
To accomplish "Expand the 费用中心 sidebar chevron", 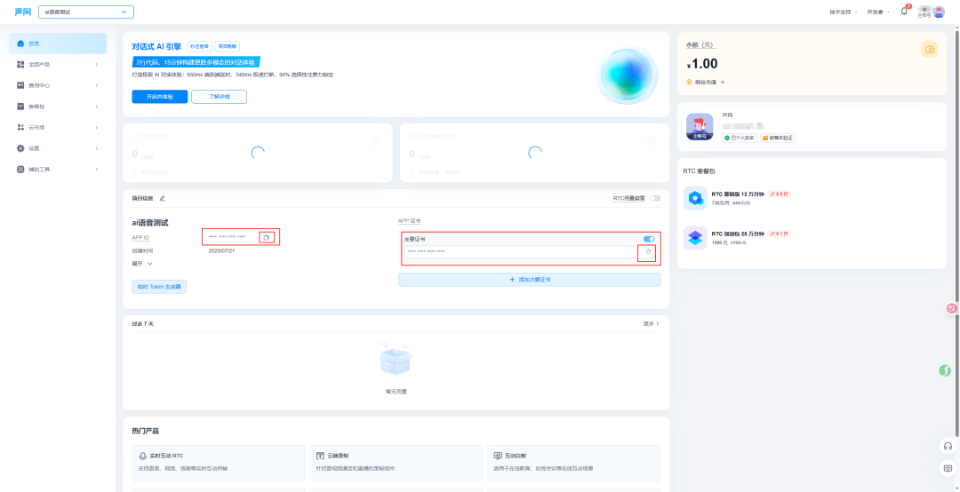I will click(97, 85).
